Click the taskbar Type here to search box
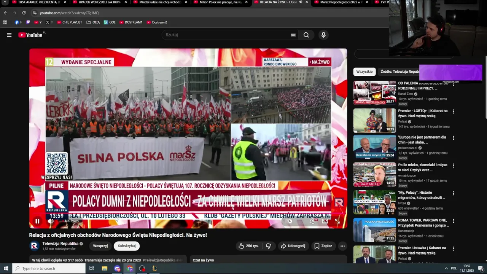 (49, 268)
